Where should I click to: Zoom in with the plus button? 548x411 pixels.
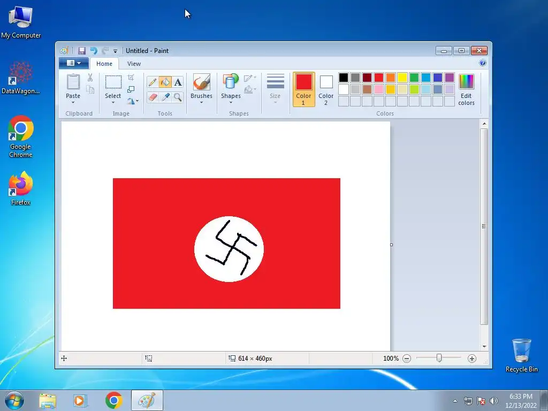472,358
